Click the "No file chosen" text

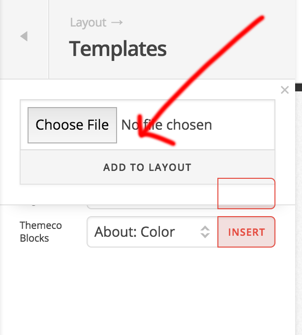[x=167, y=125]
